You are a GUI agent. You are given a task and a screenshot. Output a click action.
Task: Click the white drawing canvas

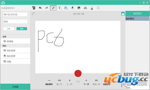(x=78, y=47)
